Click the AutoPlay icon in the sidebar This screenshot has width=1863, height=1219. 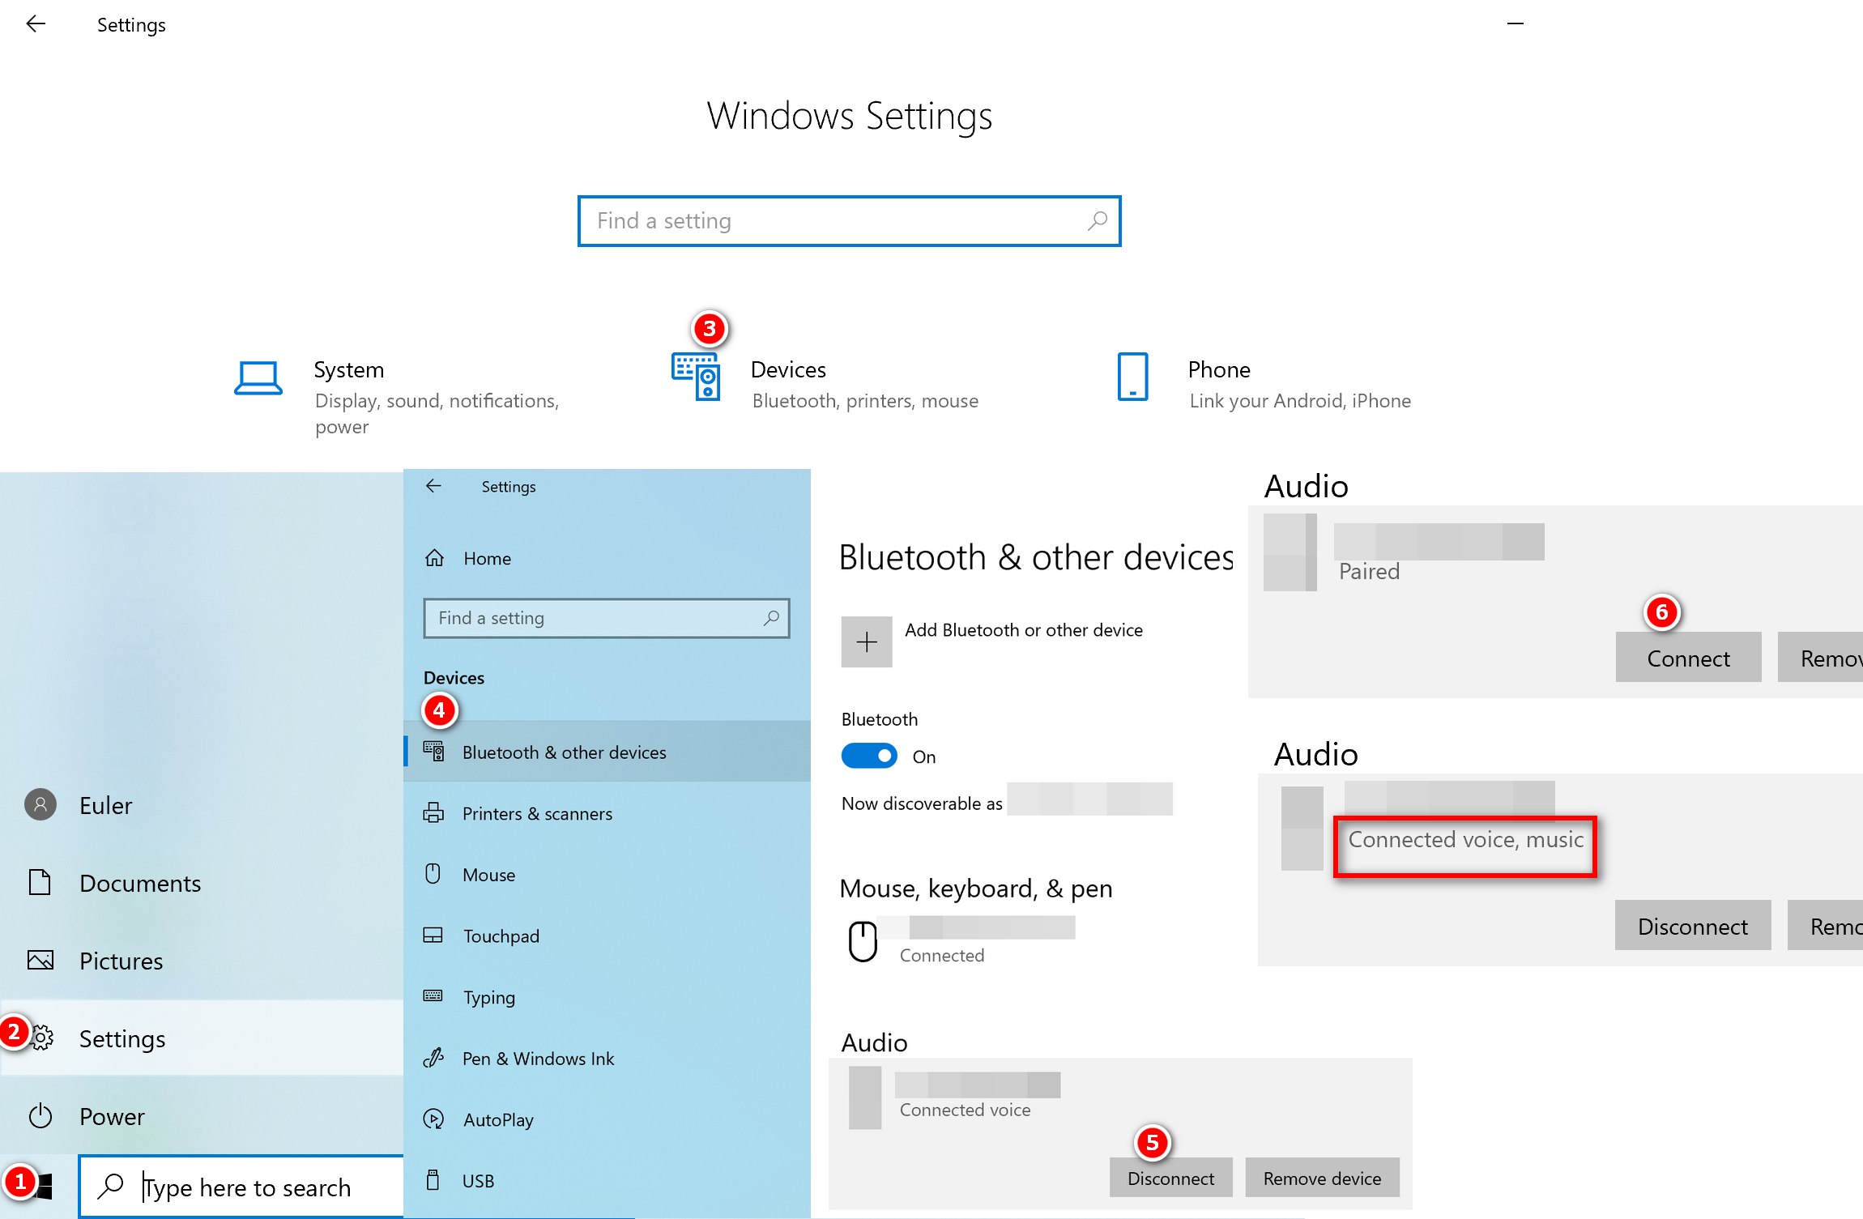[433, 1119]
